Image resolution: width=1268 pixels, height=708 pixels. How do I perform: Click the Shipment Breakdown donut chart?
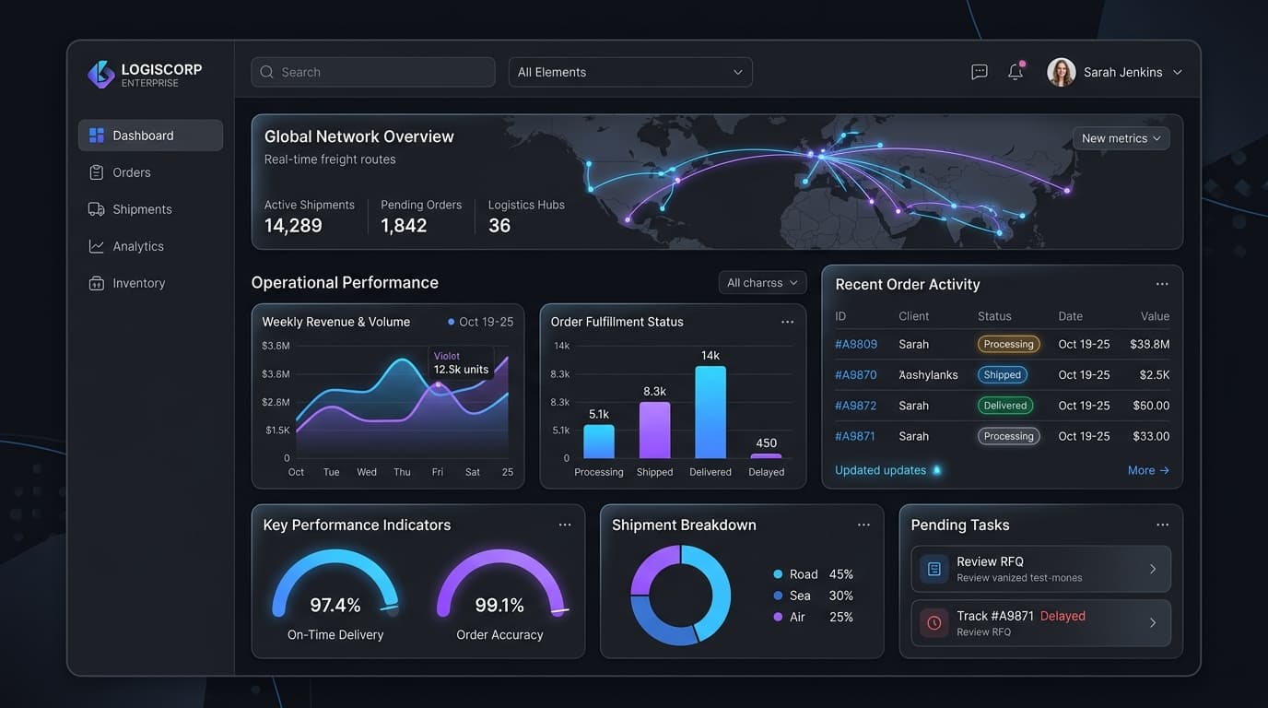(x=681, y=595)
